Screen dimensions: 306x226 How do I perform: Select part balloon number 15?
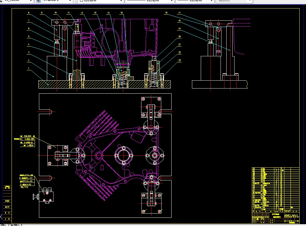click(x=122, y=13)
